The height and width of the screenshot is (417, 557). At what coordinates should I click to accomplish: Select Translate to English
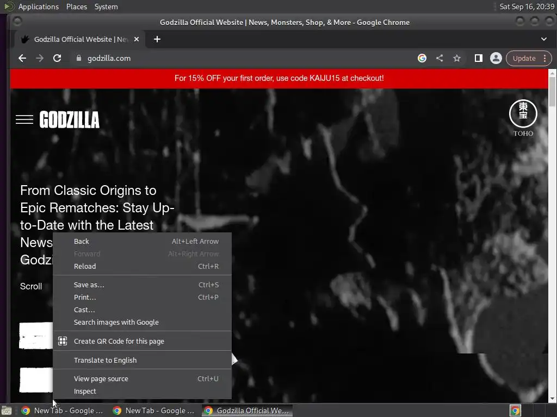142,360
